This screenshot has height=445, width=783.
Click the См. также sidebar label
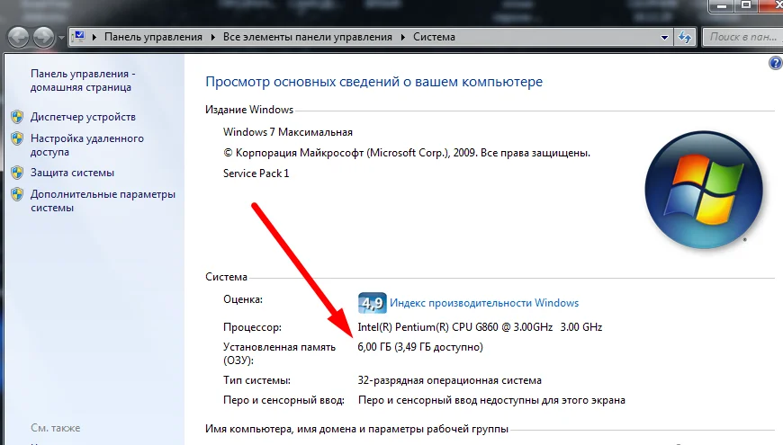pos(56,428)
